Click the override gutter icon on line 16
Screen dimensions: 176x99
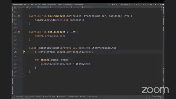19,16
